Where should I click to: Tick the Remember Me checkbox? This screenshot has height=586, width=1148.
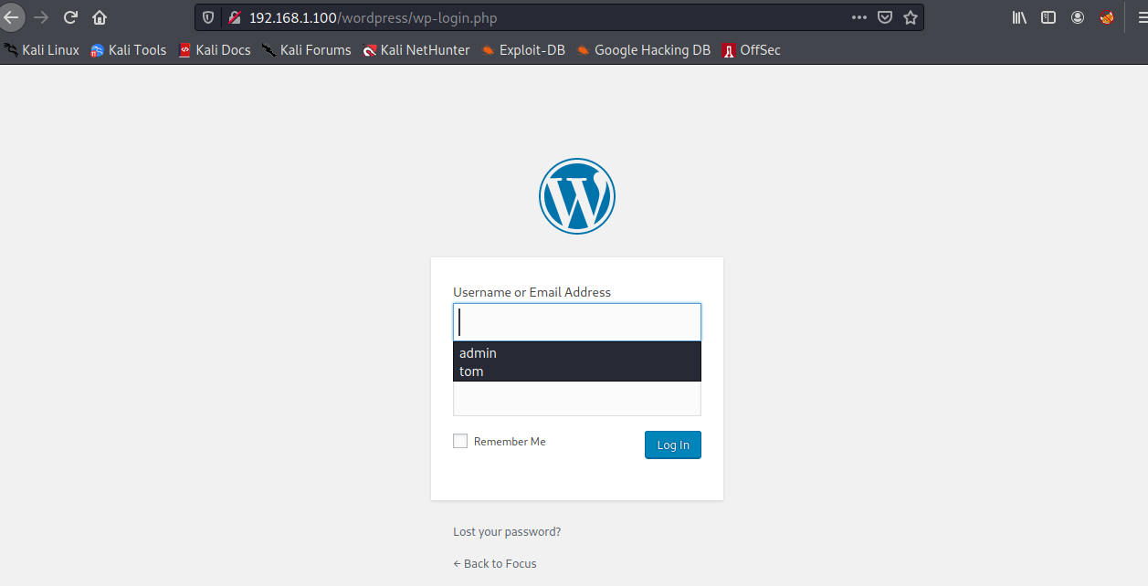pyautogui.click(x=460, y=441)
